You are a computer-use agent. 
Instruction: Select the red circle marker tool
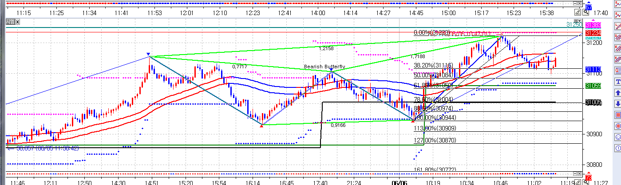click(x=617, y=126)
